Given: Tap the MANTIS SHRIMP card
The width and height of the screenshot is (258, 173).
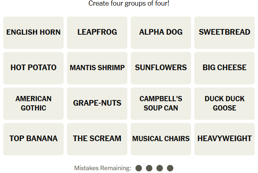Looking at the screenshot, I should pos(97,68).
